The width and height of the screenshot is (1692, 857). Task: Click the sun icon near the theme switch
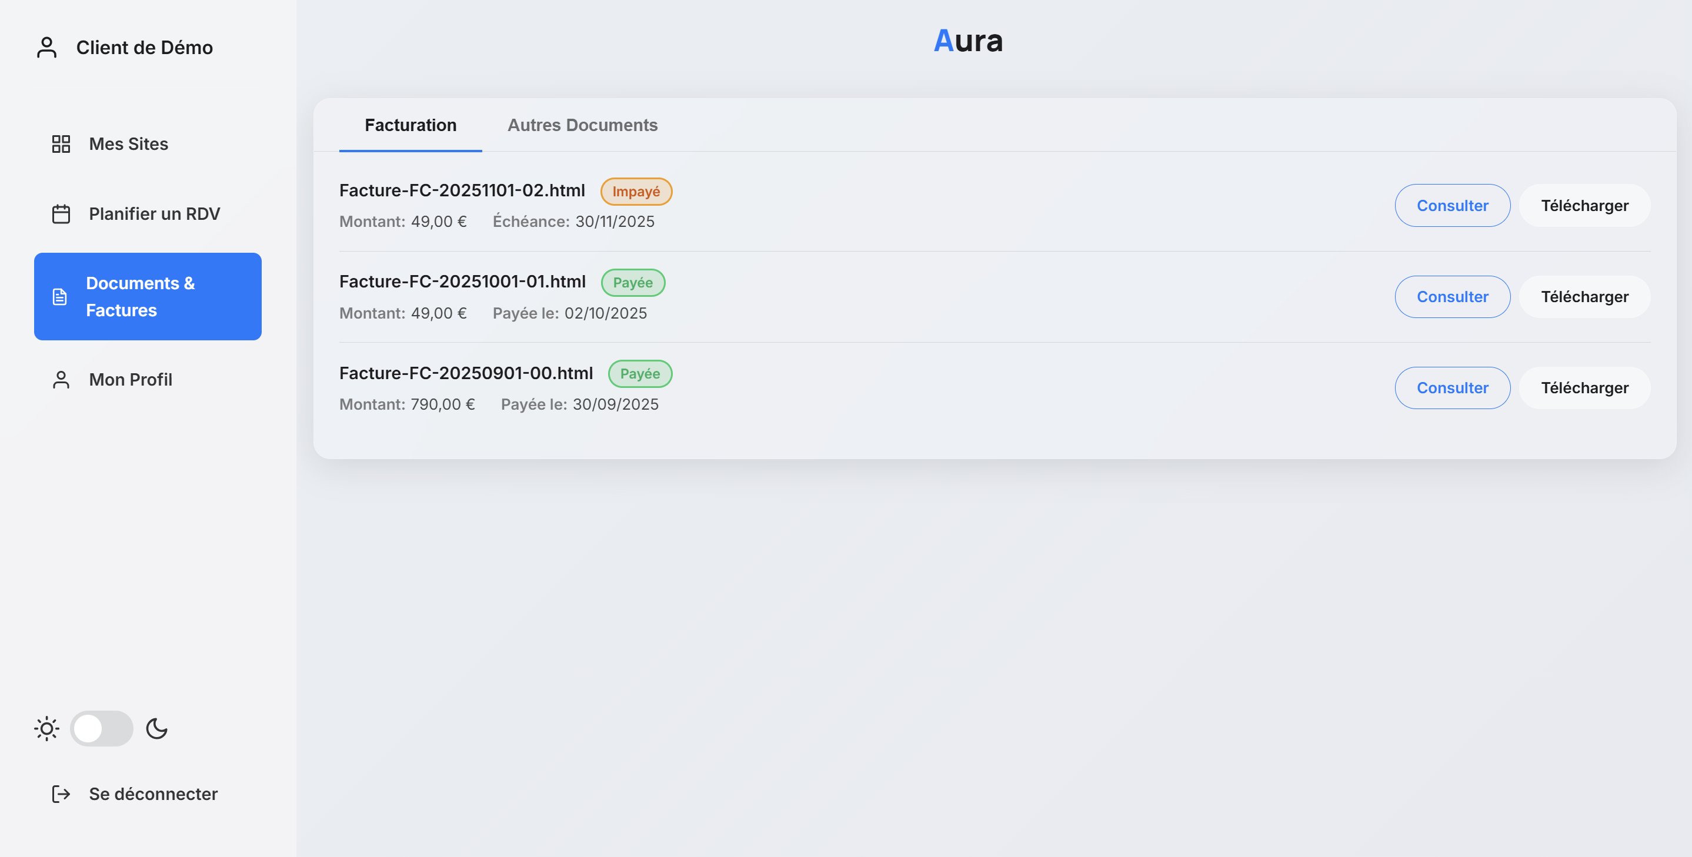pyautogui.click(x=45, y=728)
